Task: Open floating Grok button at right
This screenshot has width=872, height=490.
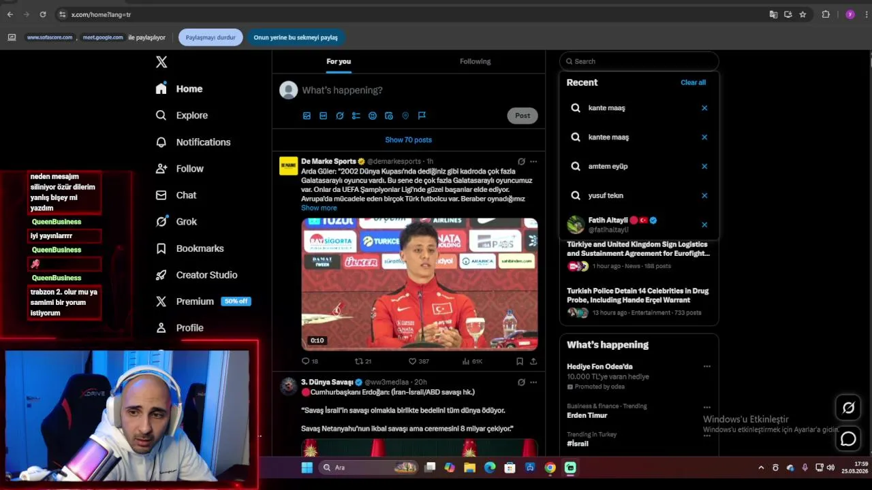Action: coord(848,408)
